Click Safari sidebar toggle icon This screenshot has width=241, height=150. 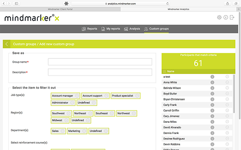click(x=16, y=4)
